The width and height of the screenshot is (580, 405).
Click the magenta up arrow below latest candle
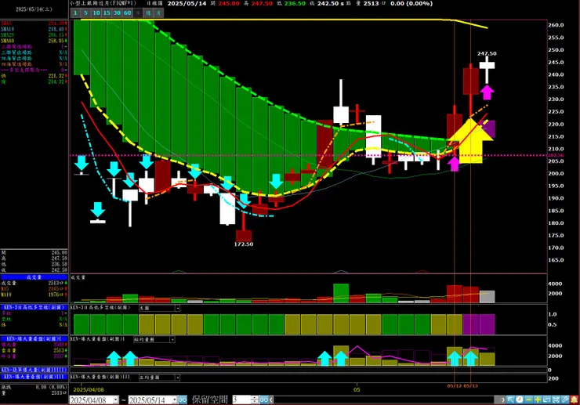pyautogui.click(x=488, y=92)
